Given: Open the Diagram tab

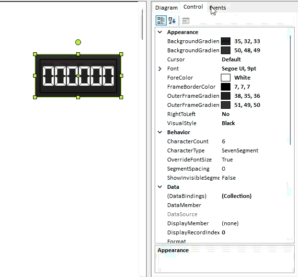Looking at the screenshot, I should pyautogui.click(x=166, y=8).
